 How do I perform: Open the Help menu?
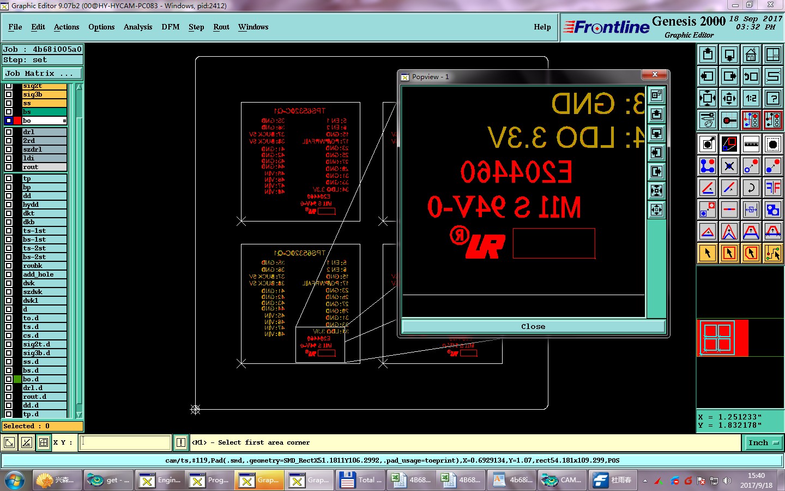(x=542, y=27)
